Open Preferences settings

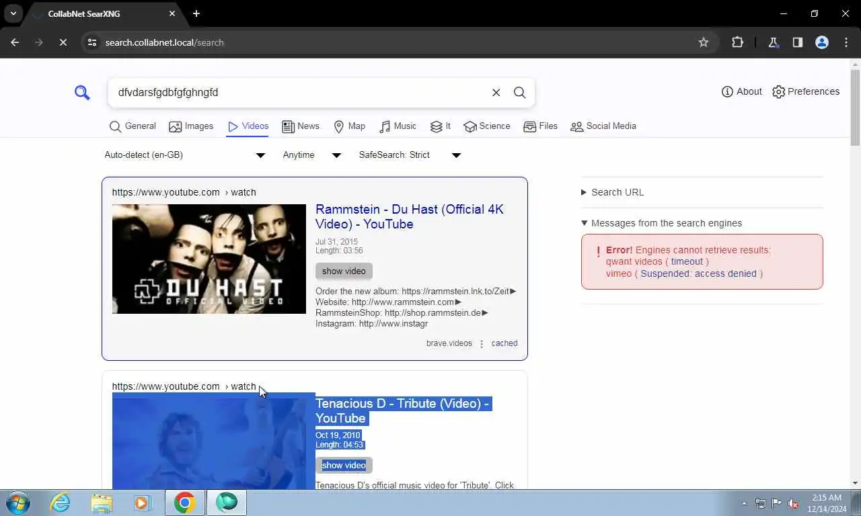click(x=806, y=91)
